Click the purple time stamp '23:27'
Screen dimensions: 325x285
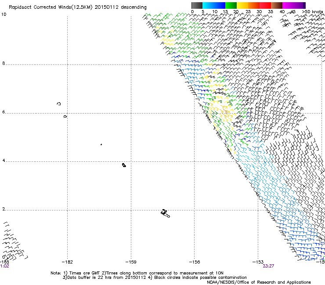268,266
